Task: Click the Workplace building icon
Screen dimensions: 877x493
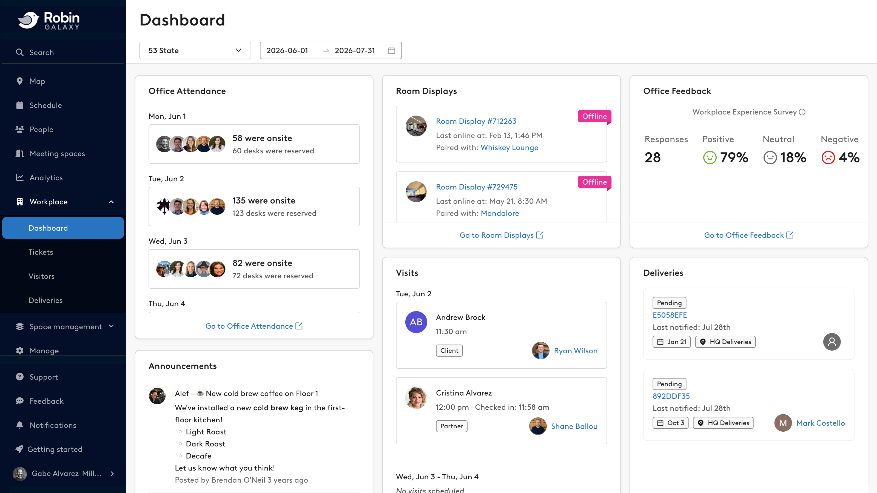Action: click(20, 202)
